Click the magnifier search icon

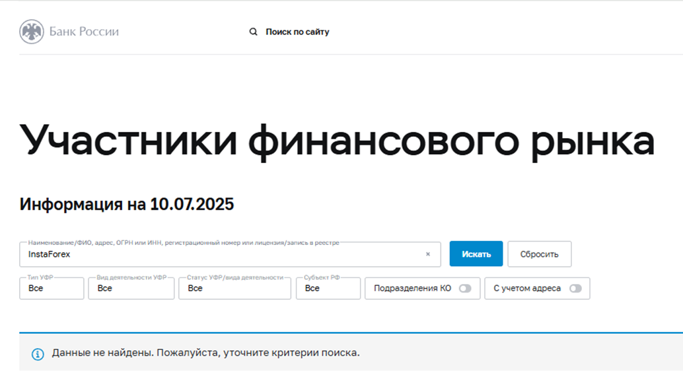tap(253, 32)
